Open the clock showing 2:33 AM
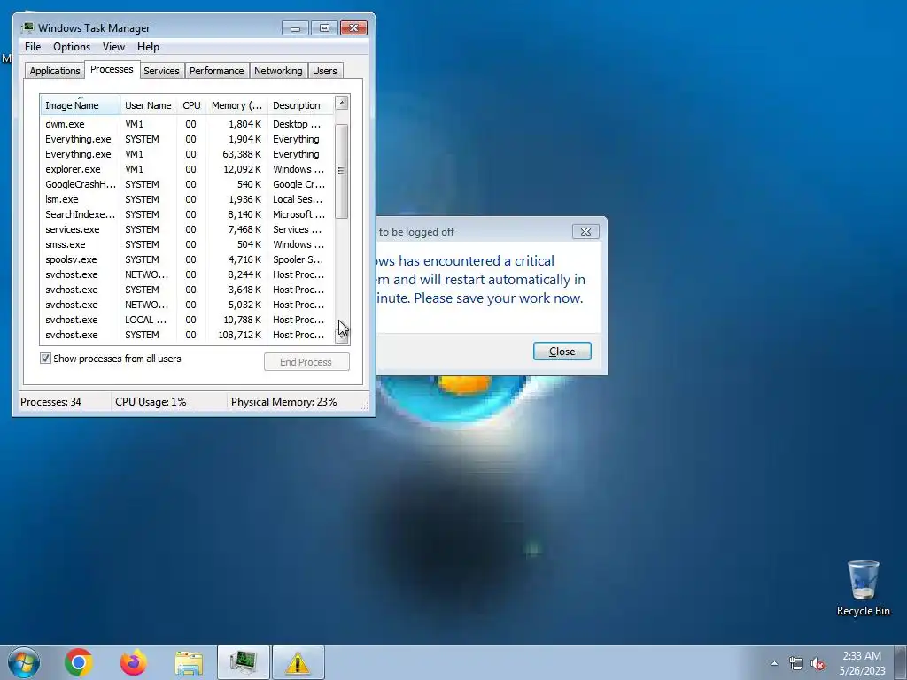 [862, 663]
